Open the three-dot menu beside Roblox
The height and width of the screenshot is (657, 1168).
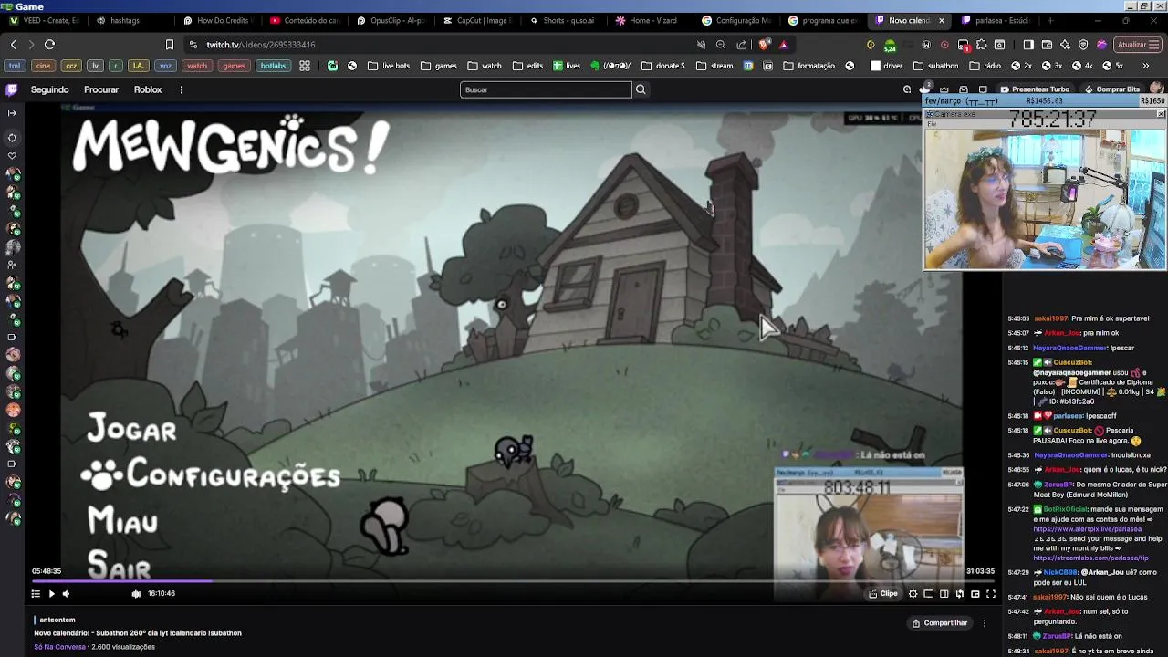click(x=181, y=89)
